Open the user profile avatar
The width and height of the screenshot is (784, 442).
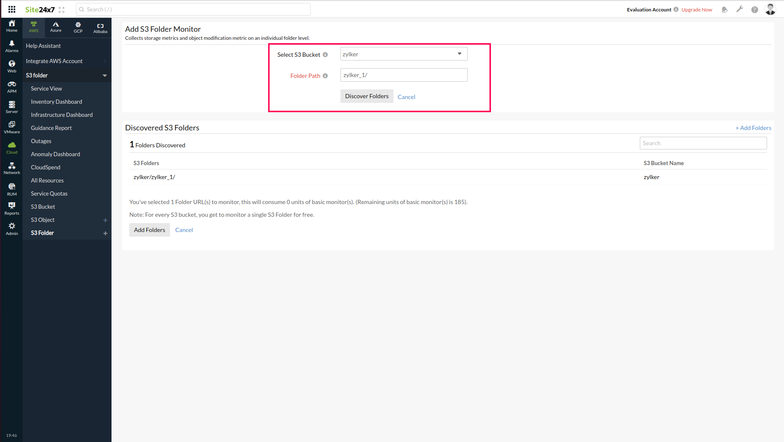770,9
